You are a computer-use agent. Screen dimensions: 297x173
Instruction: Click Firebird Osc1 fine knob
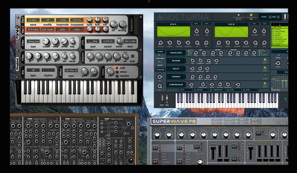(x=97, y=20)
